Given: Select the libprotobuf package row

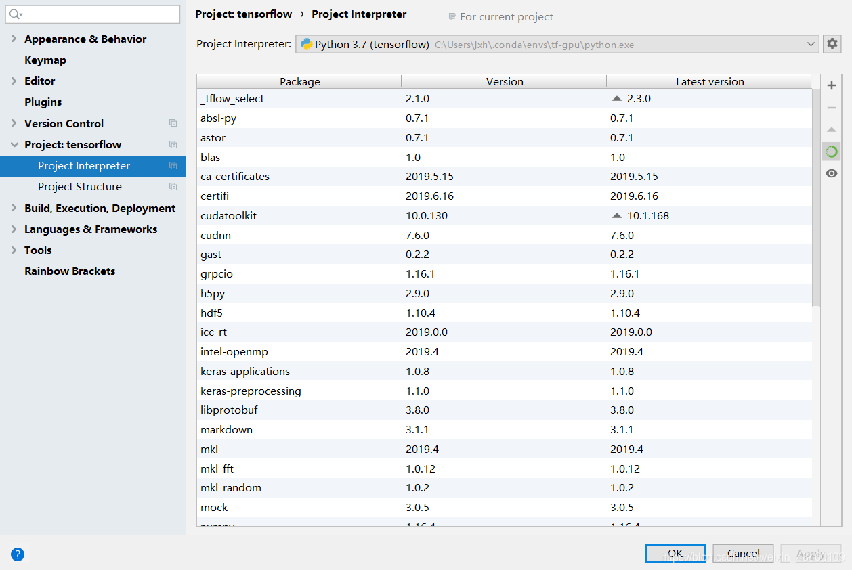Looking at the screenshot, I should [505, 410].
